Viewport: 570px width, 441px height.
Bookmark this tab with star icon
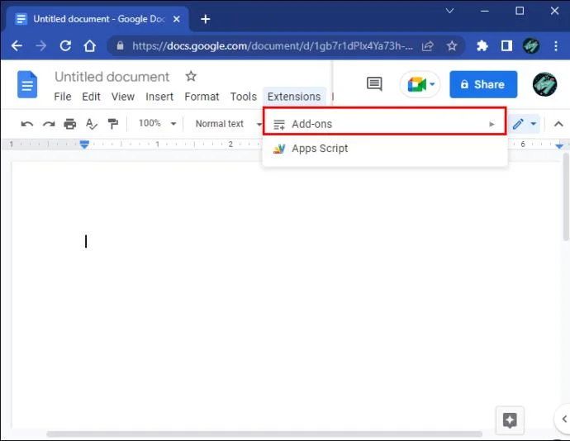(x=452, y=45)
